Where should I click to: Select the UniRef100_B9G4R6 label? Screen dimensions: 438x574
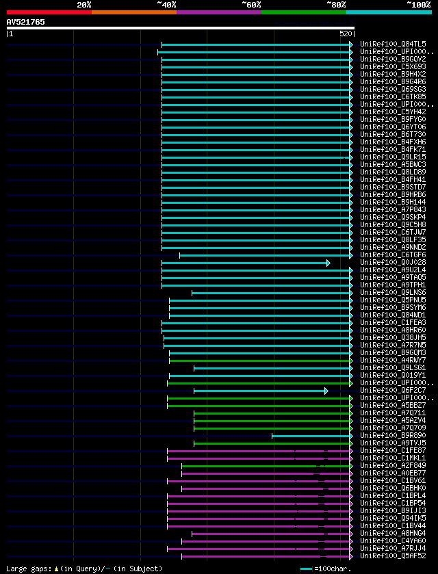[x=393, y=82]
